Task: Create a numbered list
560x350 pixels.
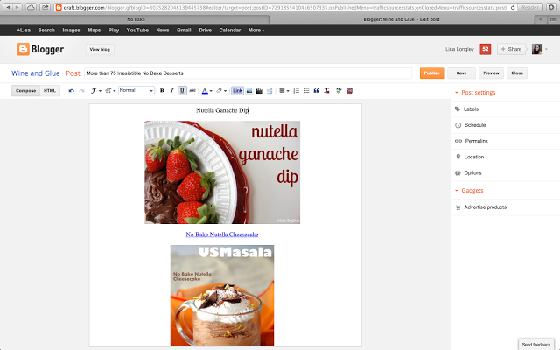Action: coord(296,91)
